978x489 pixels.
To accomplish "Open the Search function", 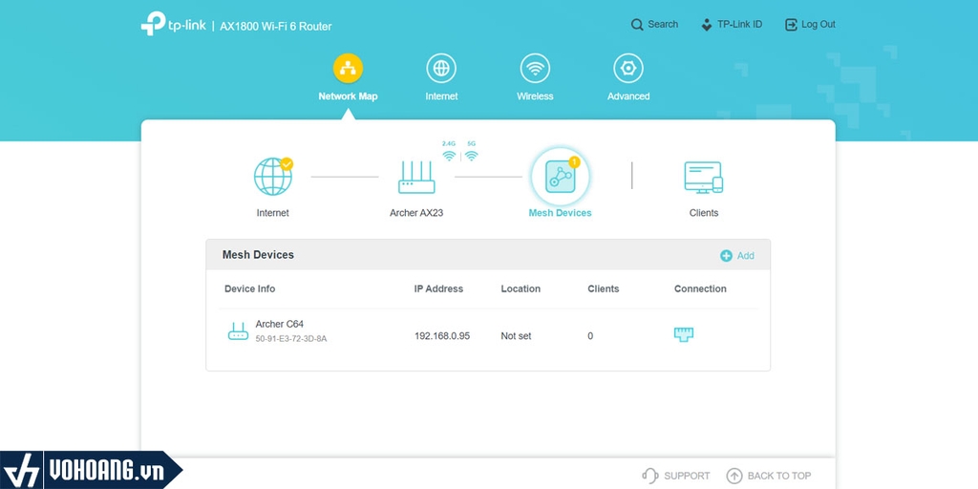I will 654,24.
